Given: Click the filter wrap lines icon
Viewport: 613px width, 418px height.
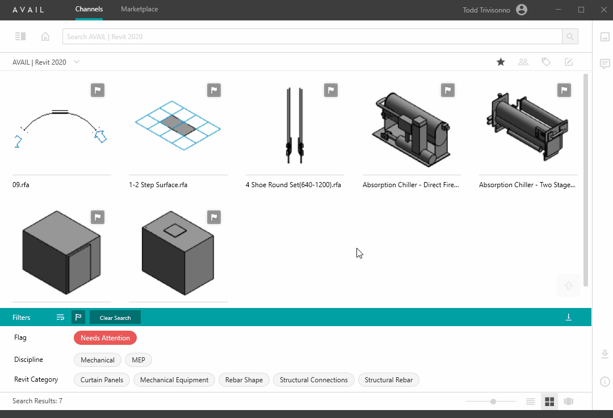Looking at the screenshot, I should coord(60,317).
